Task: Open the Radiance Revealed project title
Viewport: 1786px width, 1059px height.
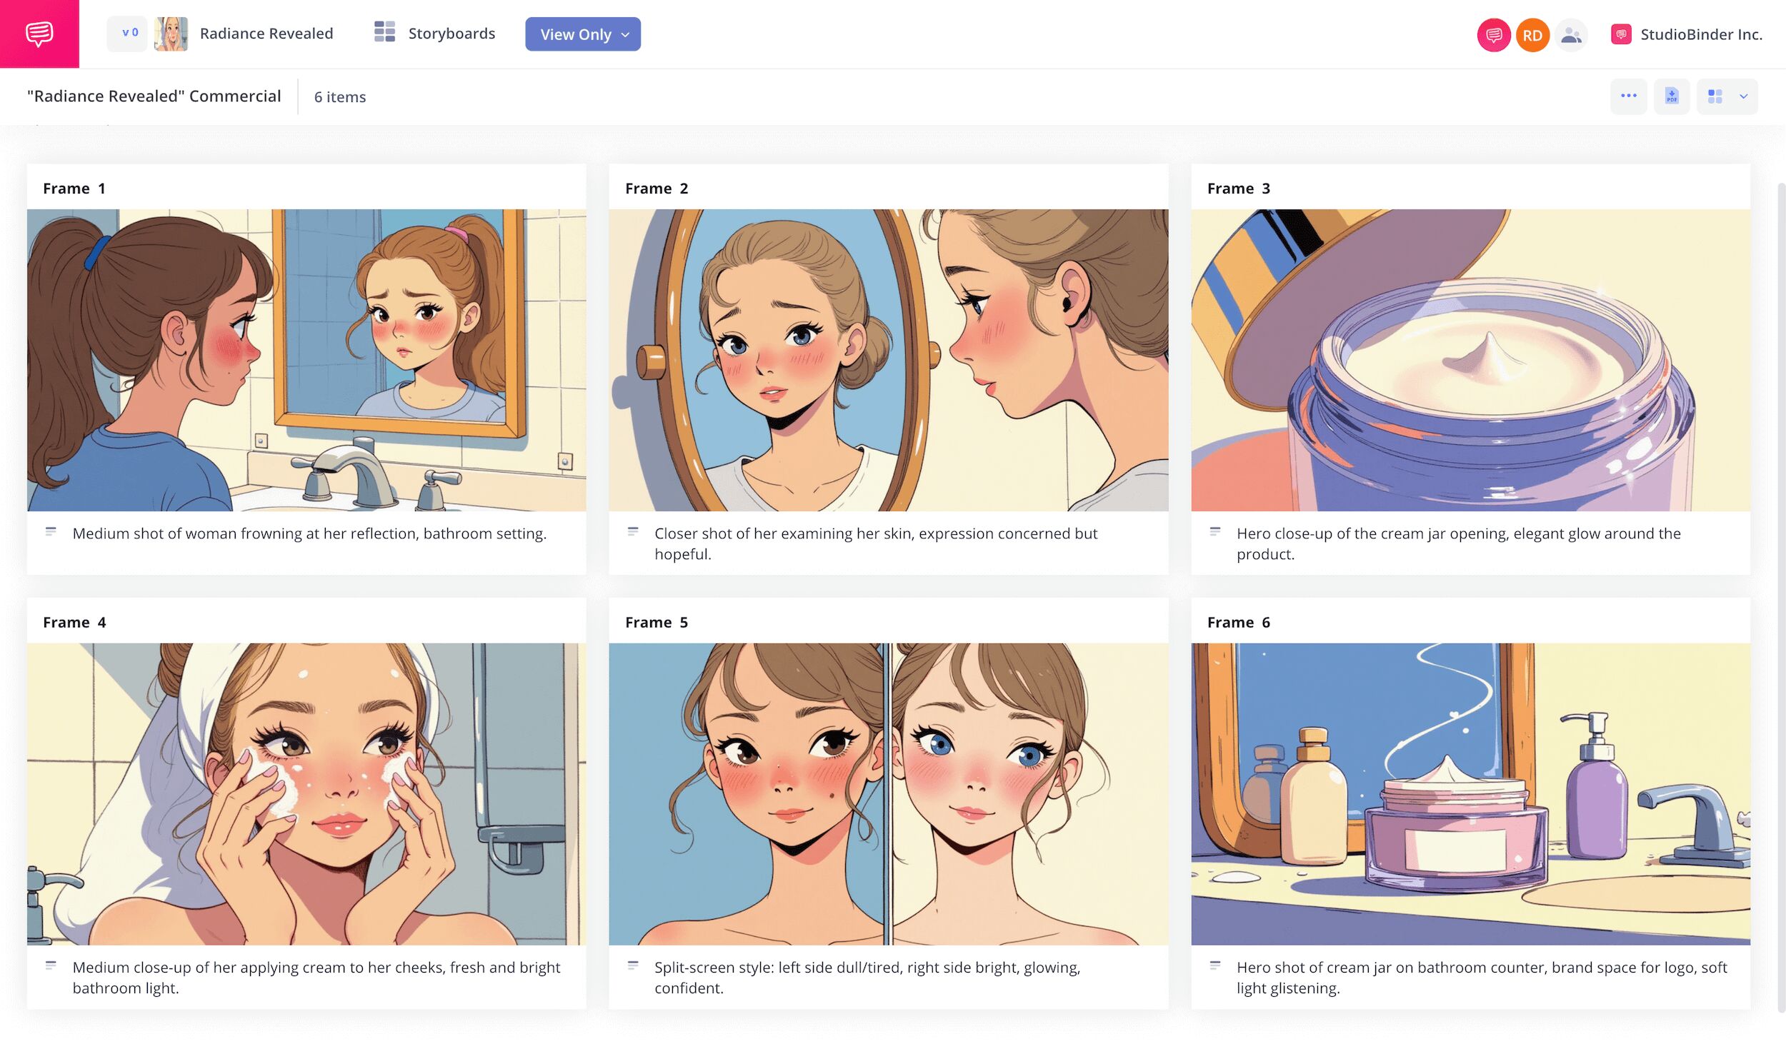Action: [x=266, y=34]
